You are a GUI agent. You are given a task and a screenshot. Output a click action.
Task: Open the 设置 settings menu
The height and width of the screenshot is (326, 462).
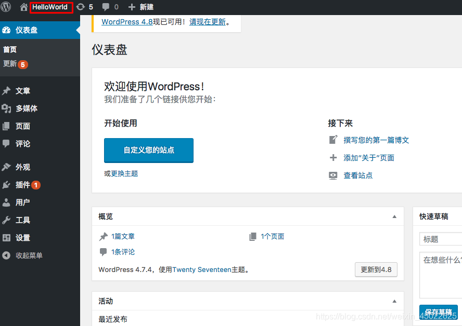coord(23,238)
